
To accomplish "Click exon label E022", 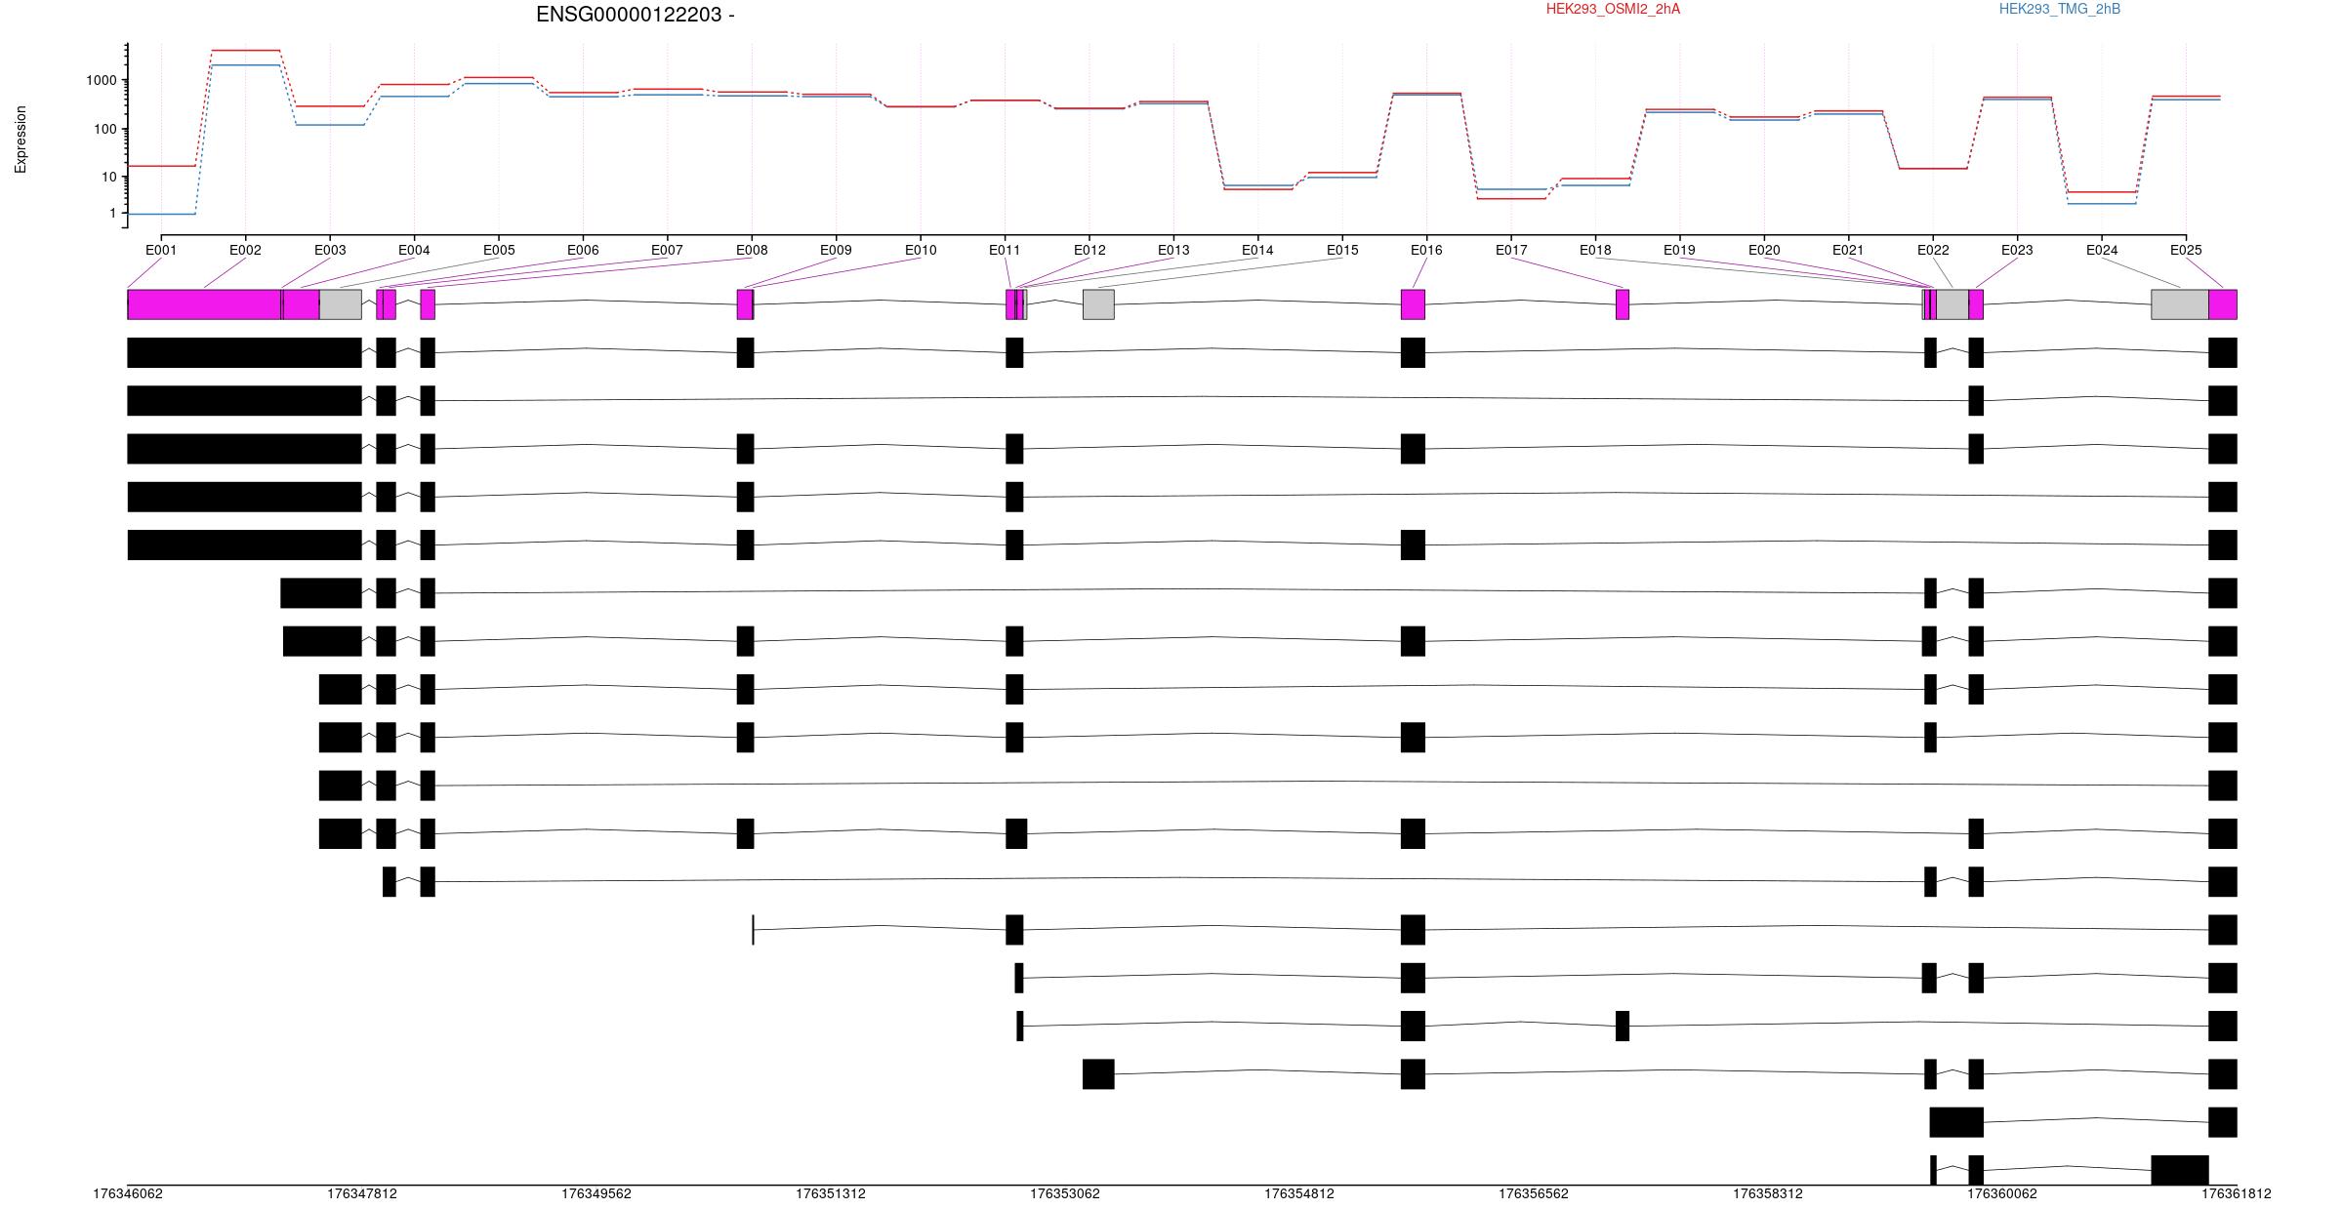I will click(x=1933, y=250).
